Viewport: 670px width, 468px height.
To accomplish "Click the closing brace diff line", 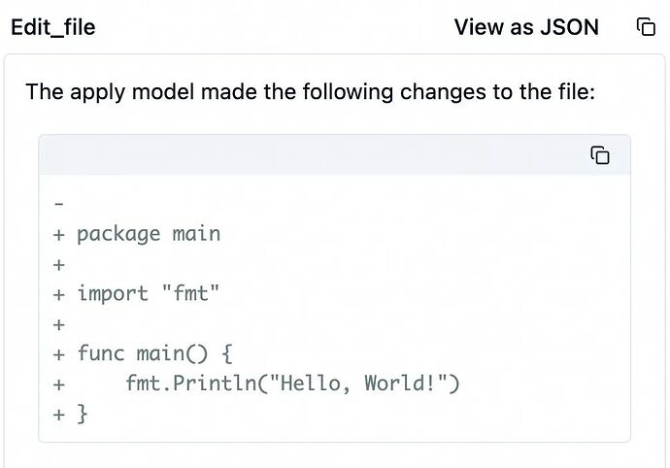I will click(82, 414).
